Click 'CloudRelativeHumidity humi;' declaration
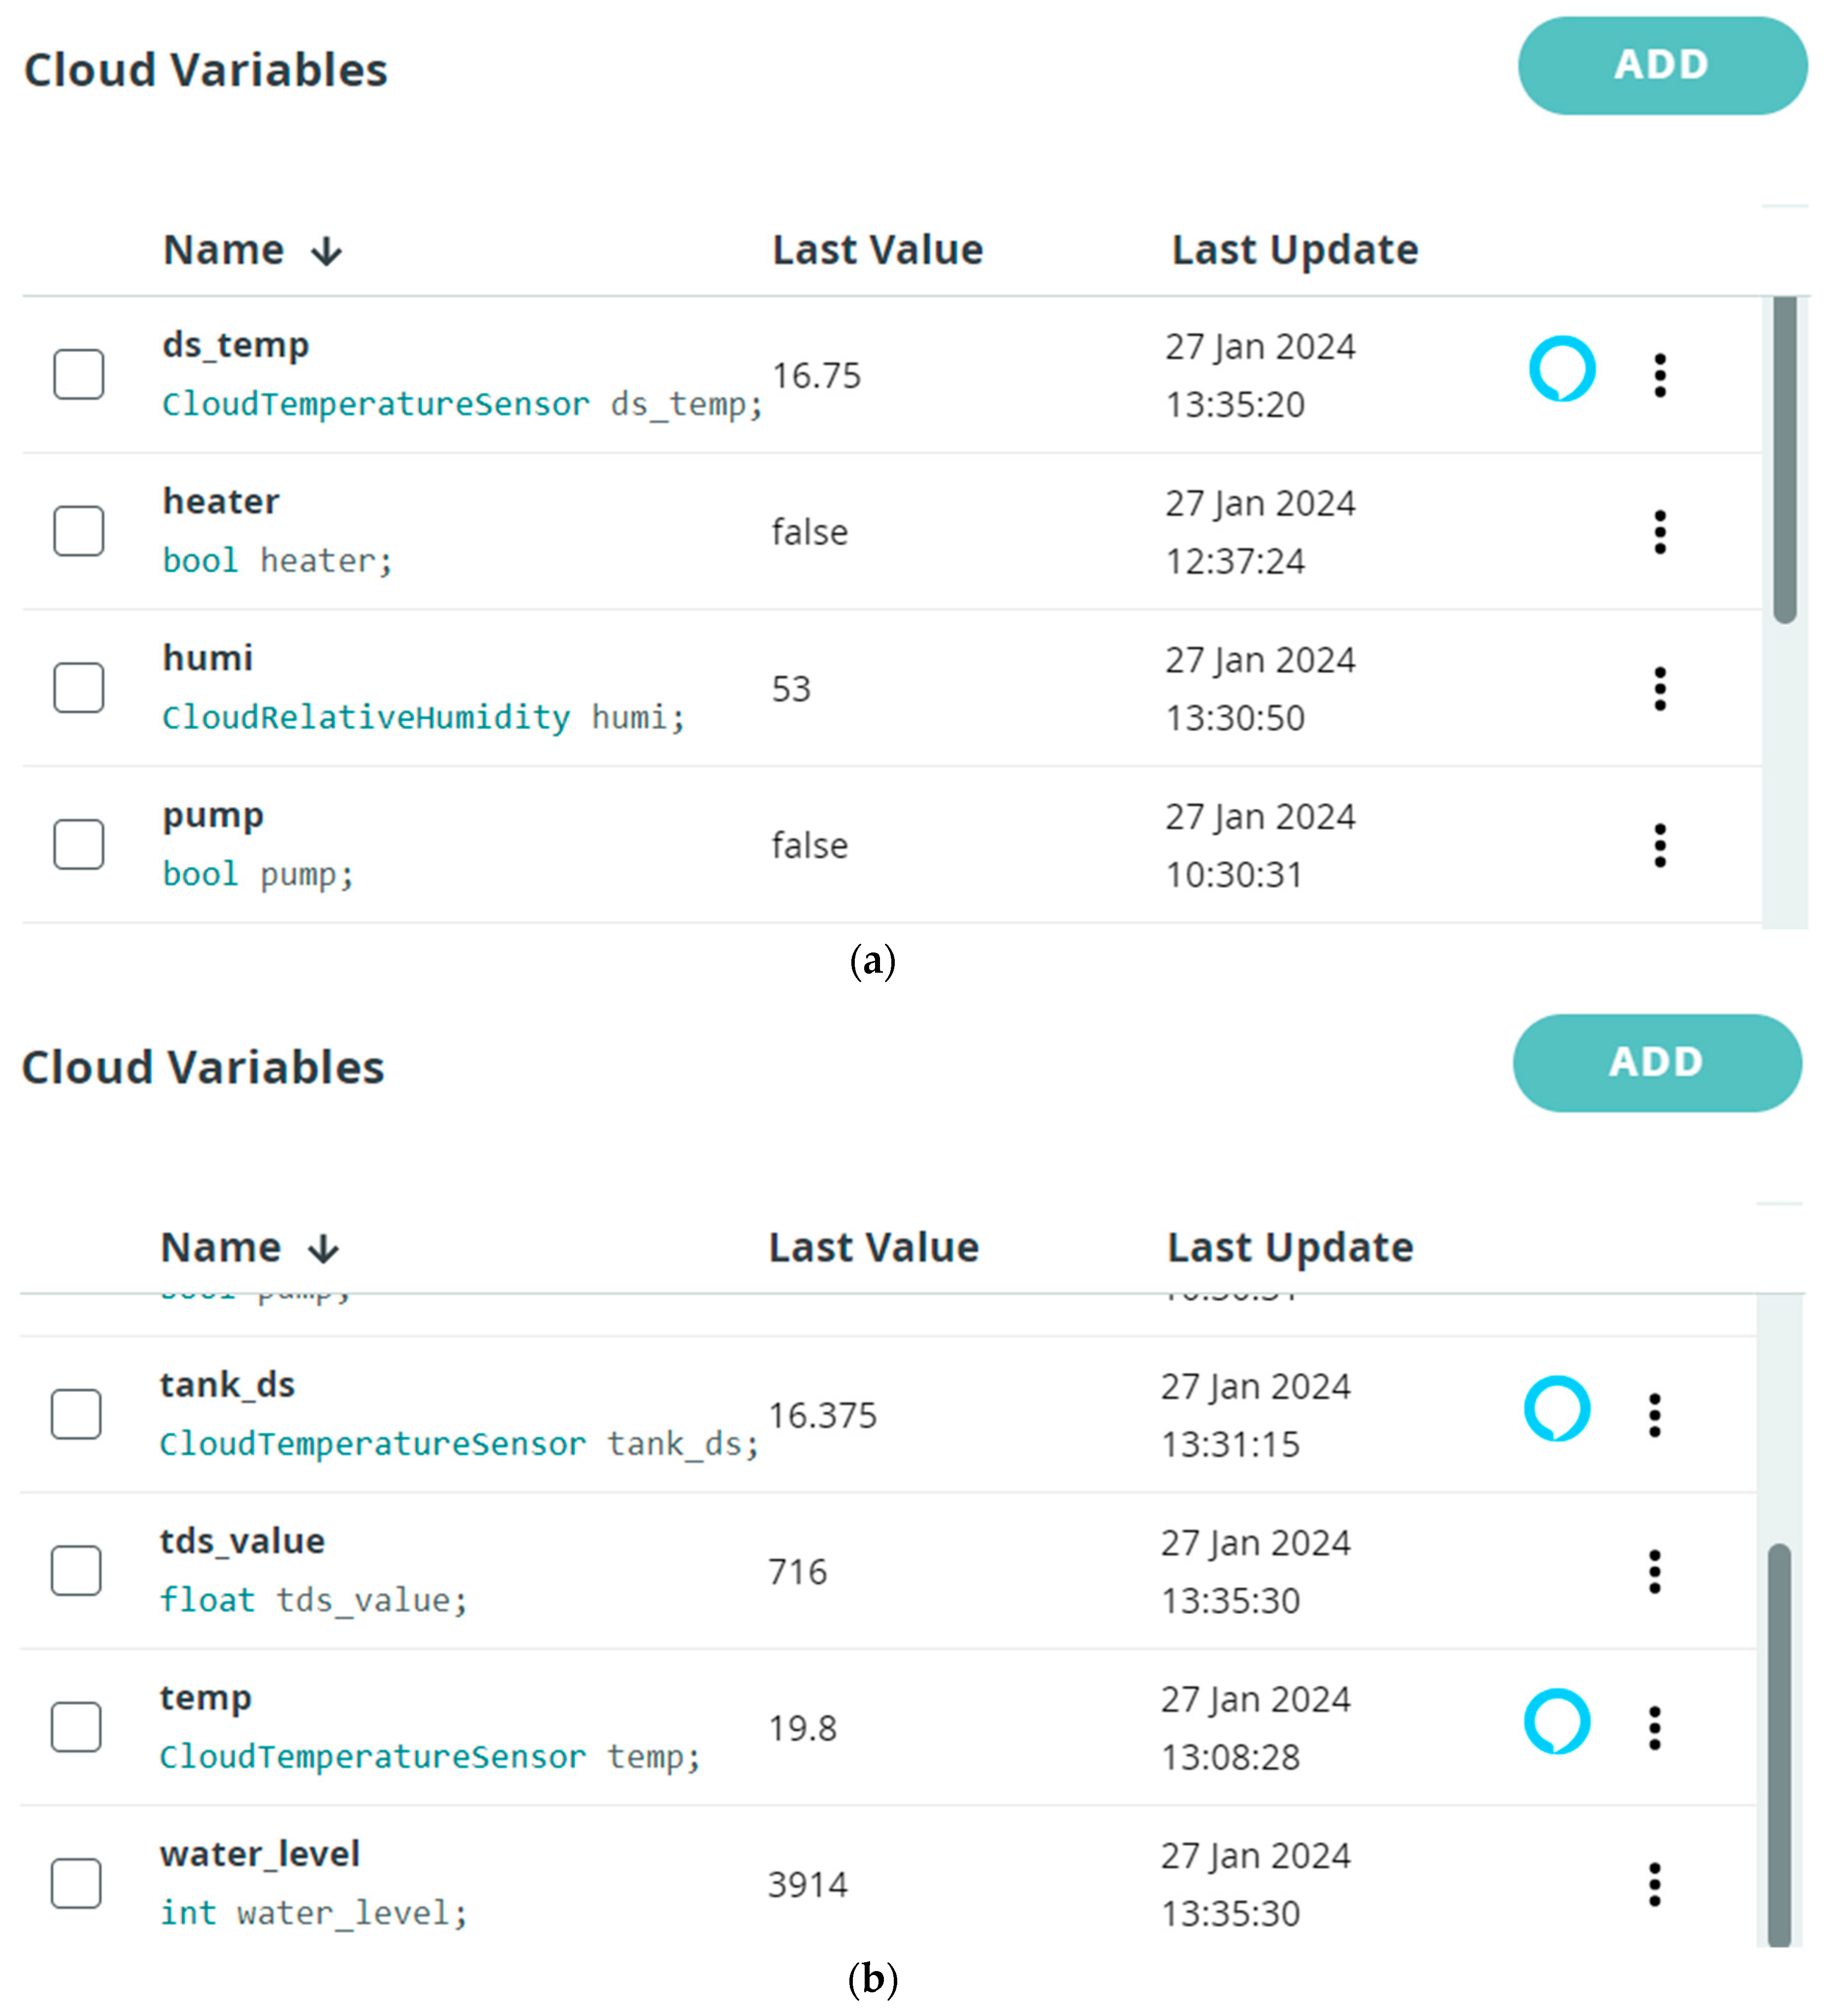 [x=424, y=718]
